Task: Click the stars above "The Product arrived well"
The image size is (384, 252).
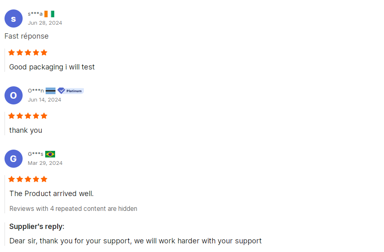Action: pos(28,179)
